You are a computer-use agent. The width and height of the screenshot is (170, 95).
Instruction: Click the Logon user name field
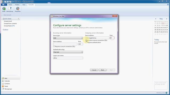coord(68,58)
